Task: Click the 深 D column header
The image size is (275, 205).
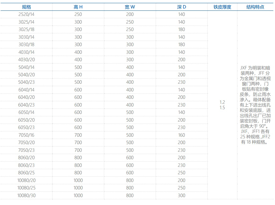Action: pos(182,7)
